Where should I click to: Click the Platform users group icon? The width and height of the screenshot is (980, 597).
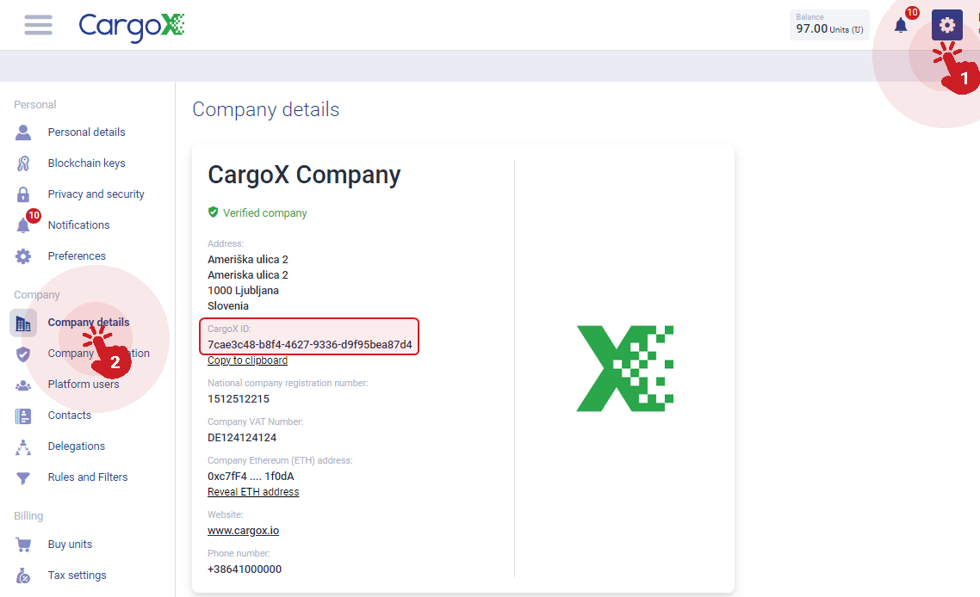tap(23, 385)
